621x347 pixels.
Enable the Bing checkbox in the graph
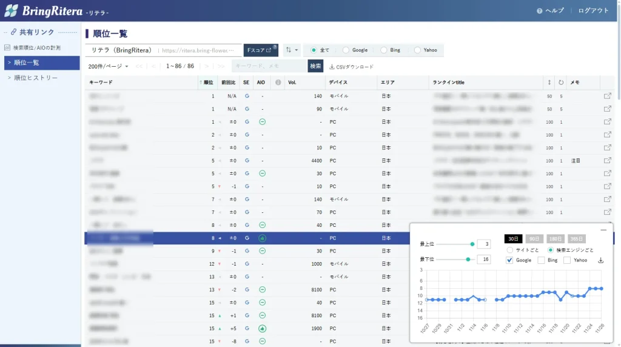click(541, 260)
